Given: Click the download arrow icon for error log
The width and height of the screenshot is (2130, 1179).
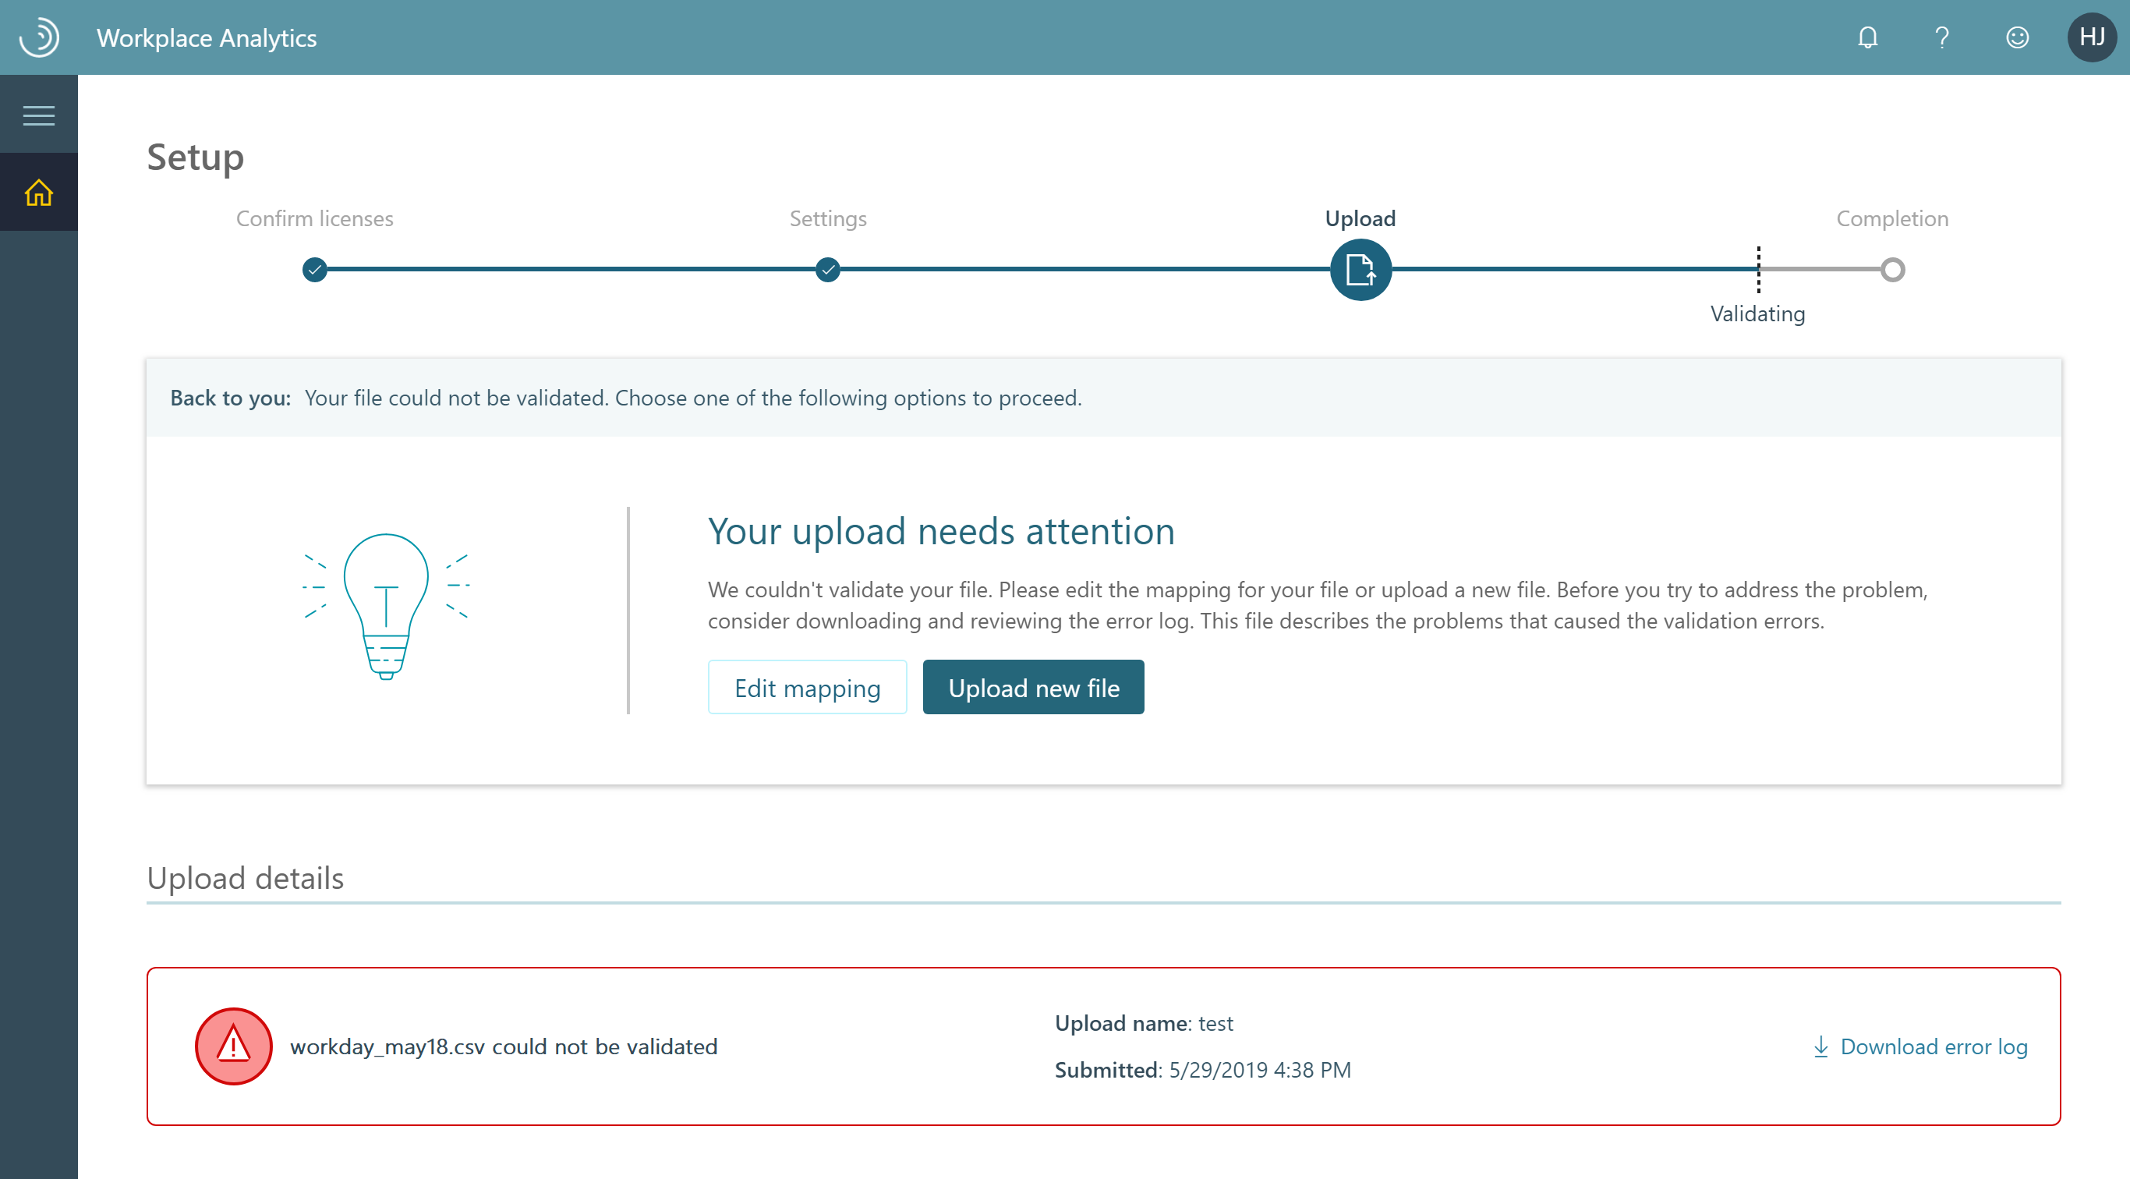Looking at the screenshot, I should tap(1818, 1046).
